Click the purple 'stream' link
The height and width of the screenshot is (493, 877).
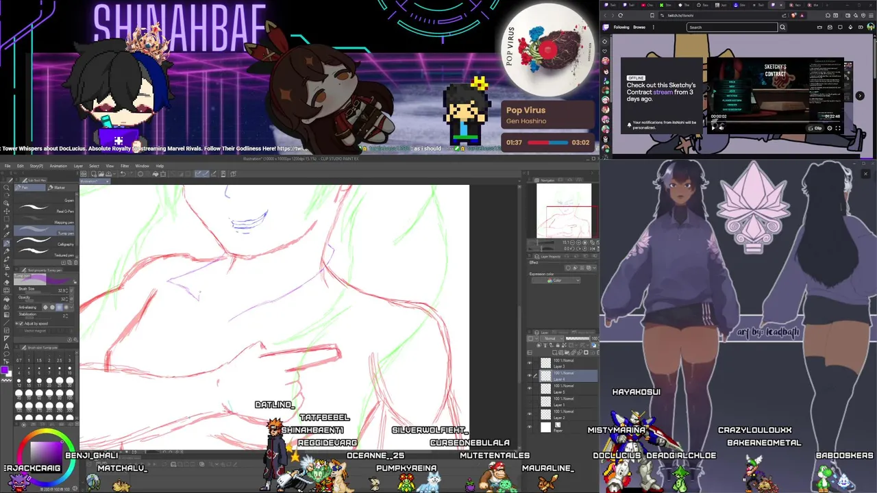(x=663, y=92)
